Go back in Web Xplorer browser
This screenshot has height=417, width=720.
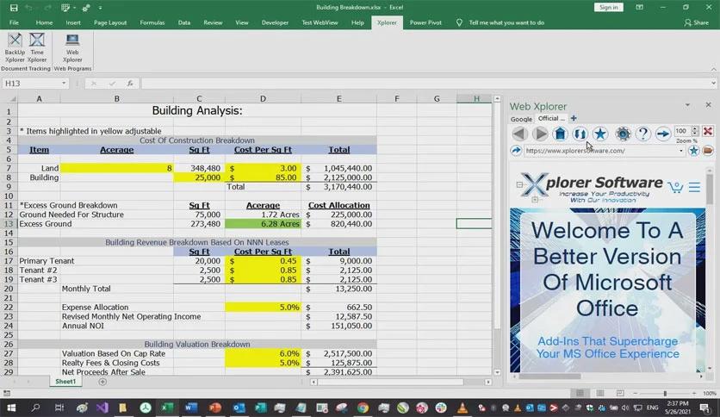click(520, 134)
